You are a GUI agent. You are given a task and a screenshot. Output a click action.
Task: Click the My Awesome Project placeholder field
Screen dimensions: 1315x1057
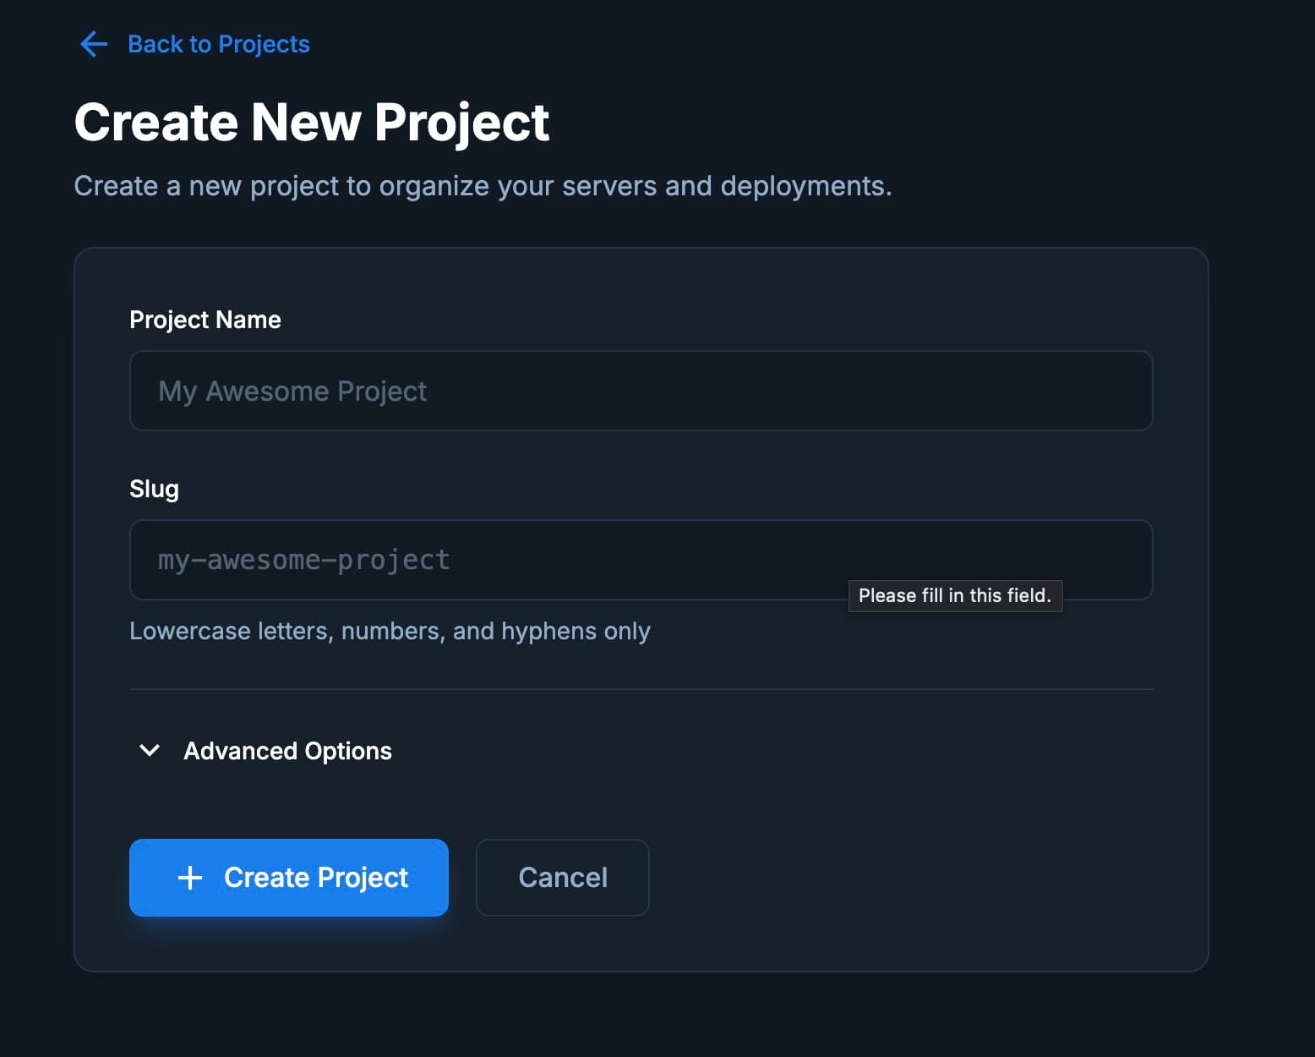pyautogui.click(x=641, y=391)
